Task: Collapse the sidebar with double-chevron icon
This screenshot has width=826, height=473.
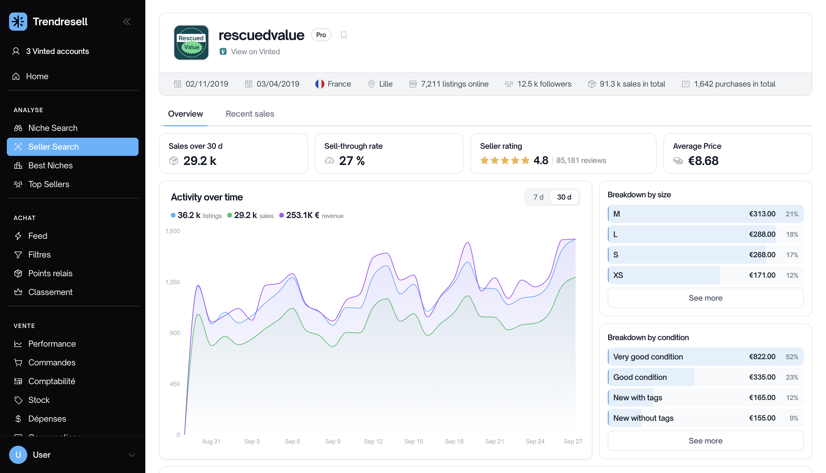Action: [x=127, y=22]
